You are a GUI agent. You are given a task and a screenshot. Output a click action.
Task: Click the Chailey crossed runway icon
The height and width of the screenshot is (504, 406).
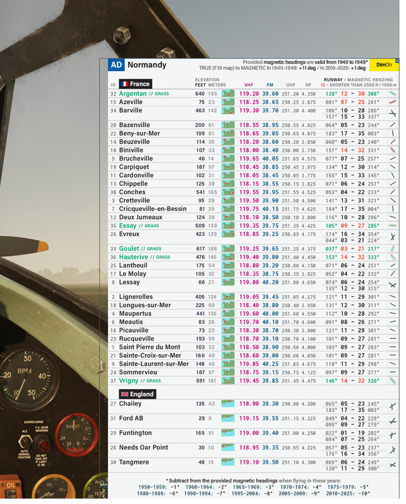point(393,407)
